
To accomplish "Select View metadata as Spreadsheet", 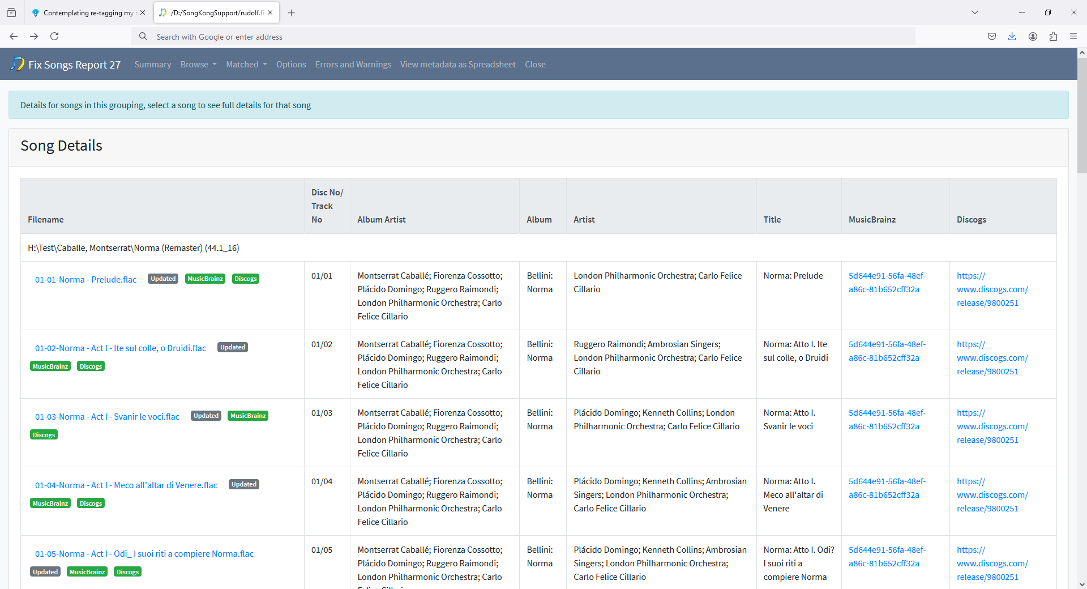I will (458, 65).
